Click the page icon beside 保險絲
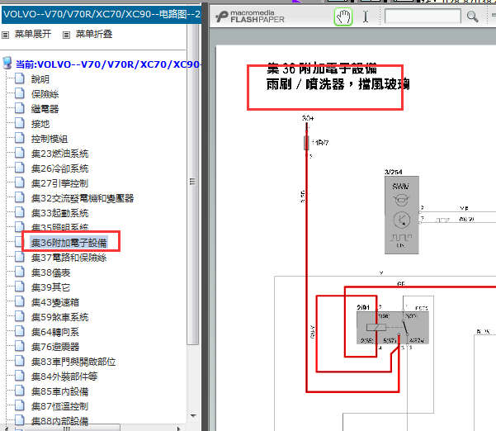 pyautogui.click(x=20, y=93)
